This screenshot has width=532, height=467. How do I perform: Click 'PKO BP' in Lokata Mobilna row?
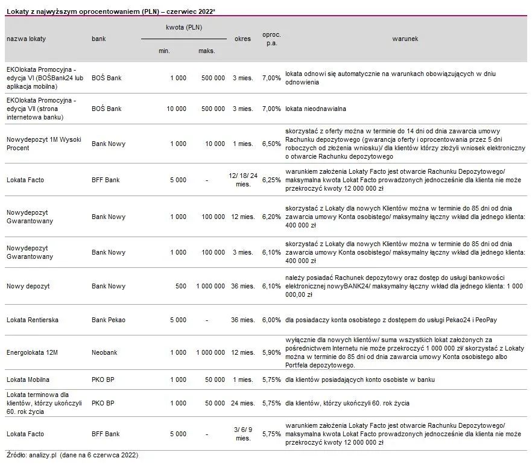(x=103, y=380)
